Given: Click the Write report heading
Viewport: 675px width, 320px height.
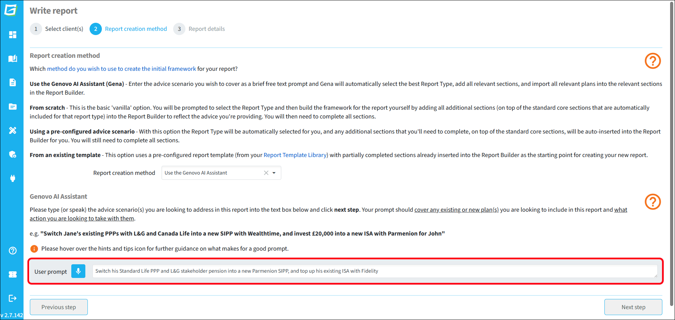Looking at the screenshot, I should coord(54,11).
